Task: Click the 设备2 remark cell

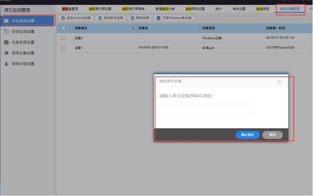Action: pos(79,38)
